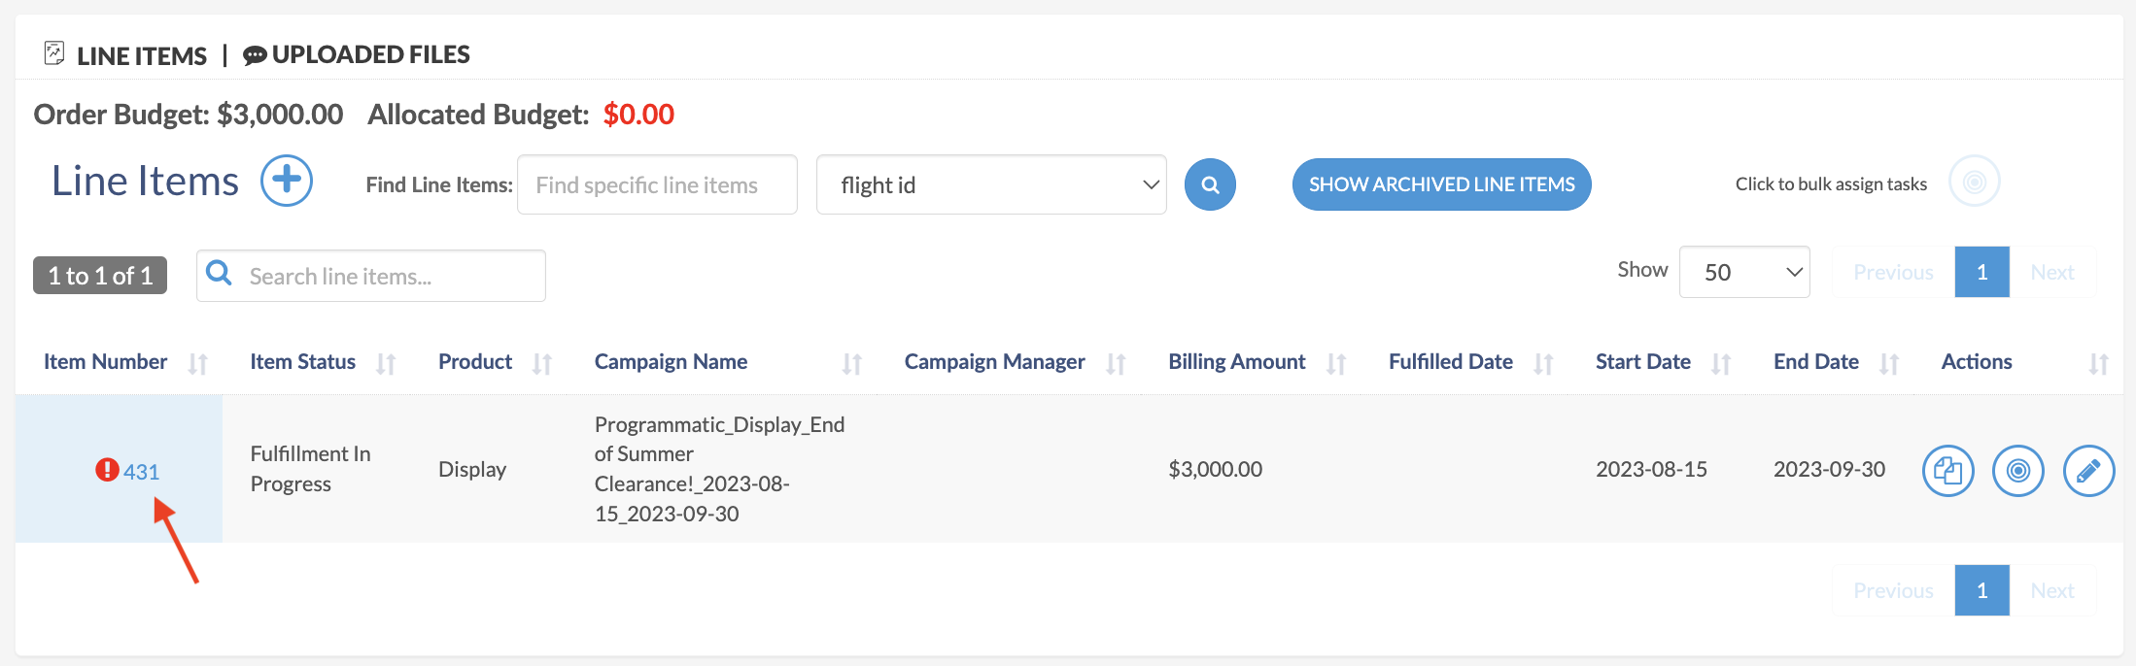Click the Campaign Manager column header
Screen dimensions: 2136x666
tap(994, 362)
